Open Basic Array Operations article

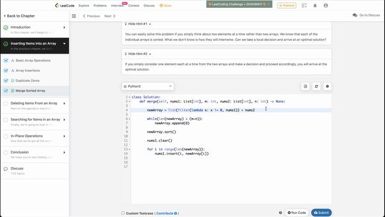[33, 60]
